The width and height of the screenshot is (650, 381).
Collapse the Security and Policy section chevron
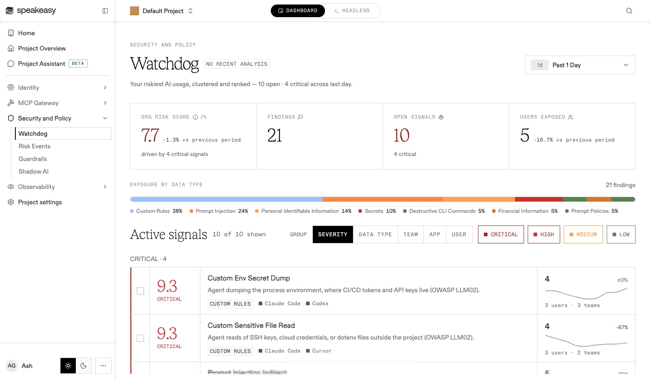tap(105, 118)
